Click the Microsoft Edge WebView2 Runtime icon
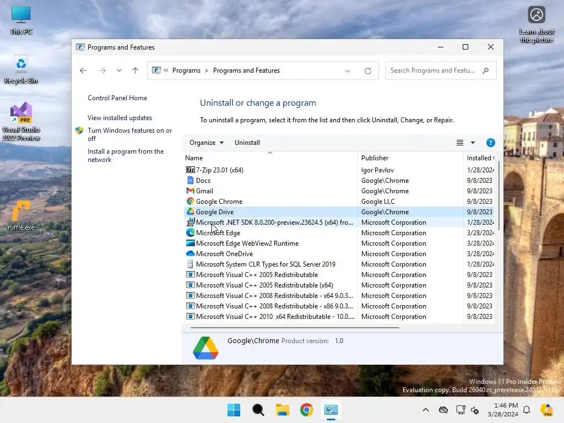564x423 pixels. [x=190, y=243]
